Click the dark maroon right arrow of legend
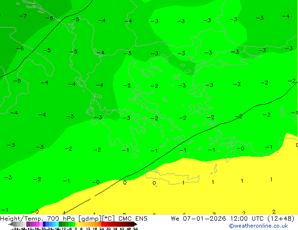298x230 pixels. point(135,224)
